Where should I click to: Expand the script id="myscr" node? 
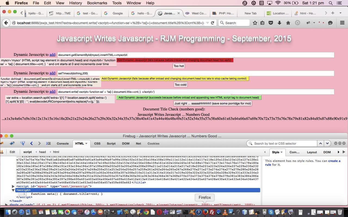click(x=13, y=186)
